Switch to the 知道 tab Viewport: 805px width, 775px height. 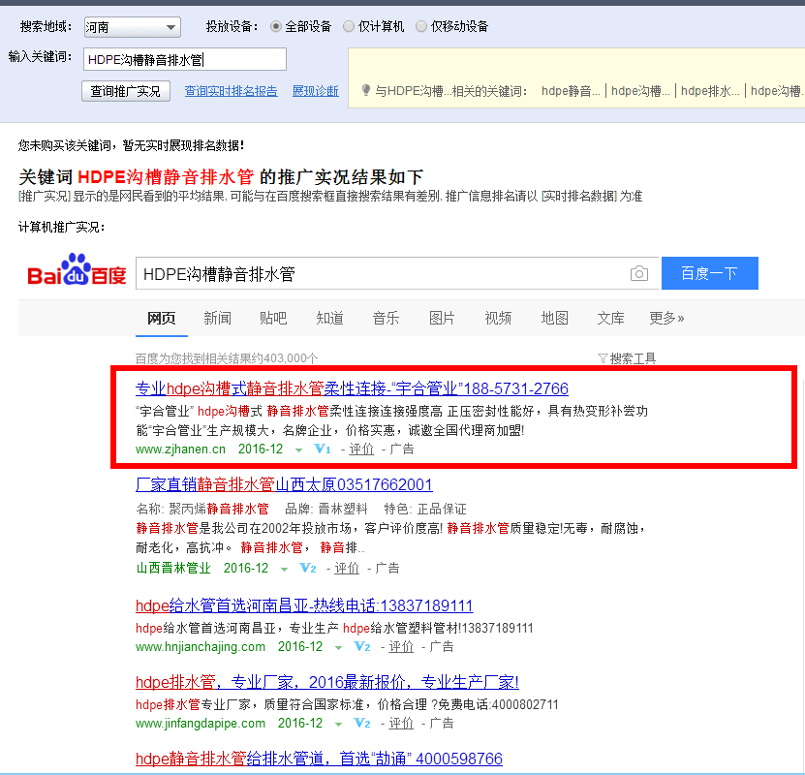pyautogui.click(x=329, y=318)
